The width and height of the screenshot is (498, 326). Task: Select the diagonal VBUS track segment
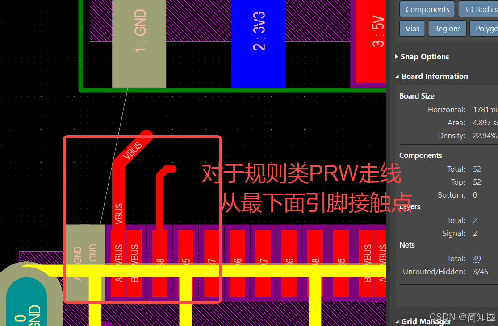click(x=133, y=149)
